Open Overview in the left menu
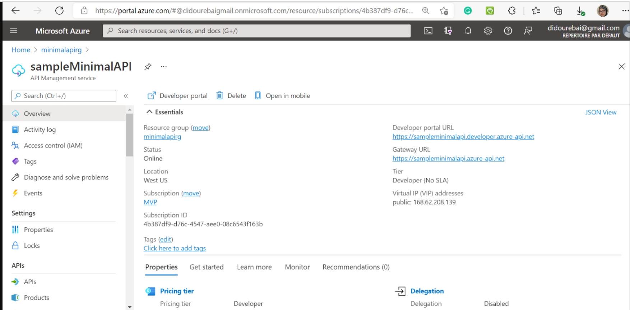The width and height of the screenshot is (630, 310). [x=64, y=114]
